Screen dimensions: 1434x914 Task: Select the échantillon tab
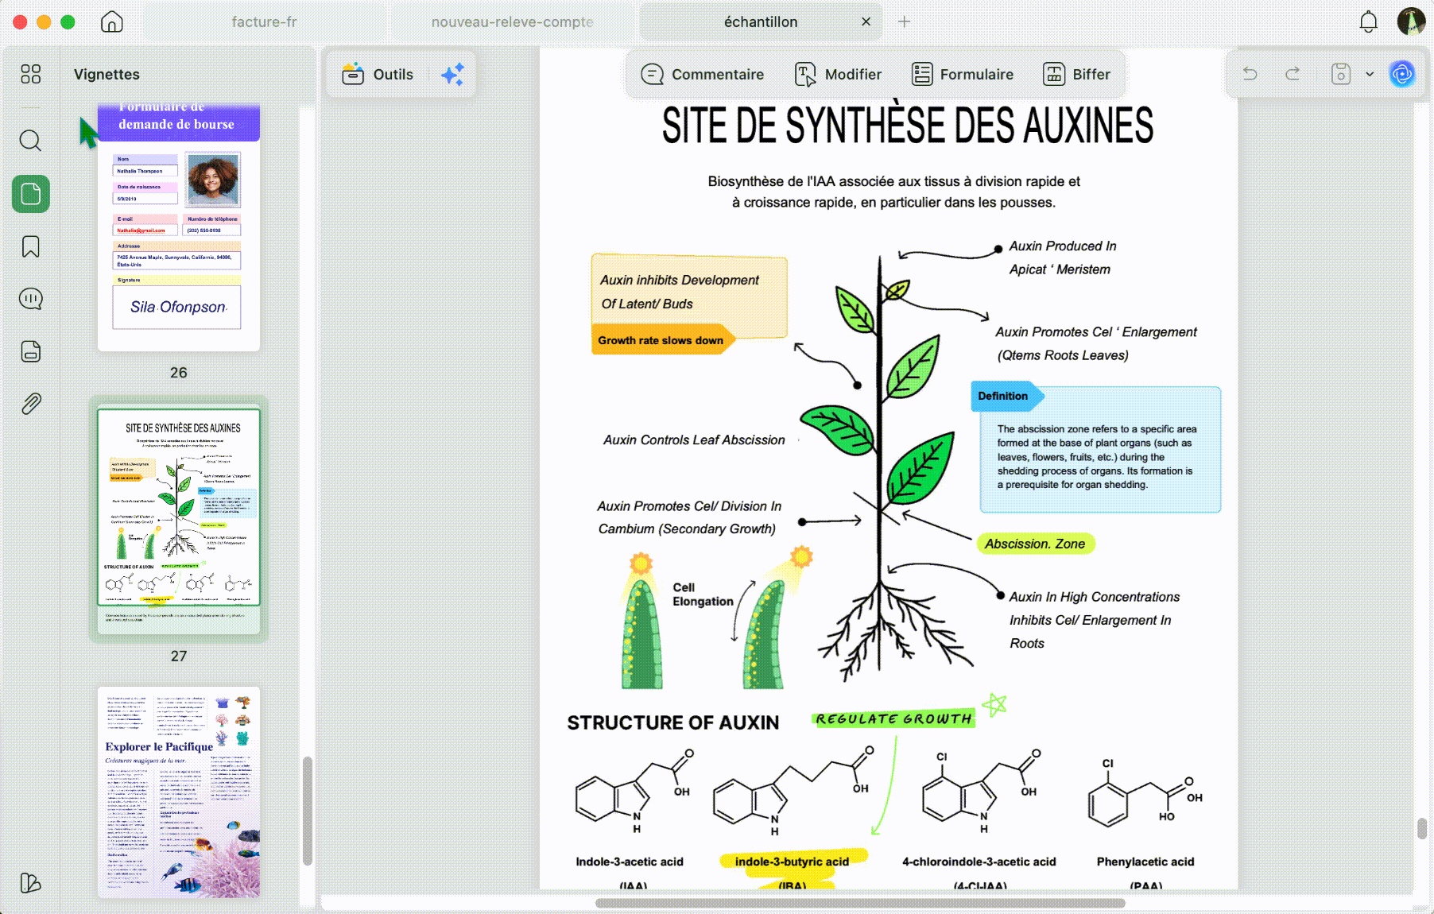click(x=761, y=21)
